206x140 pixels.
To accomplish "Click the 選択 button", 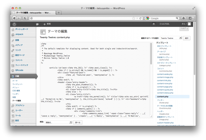I will (187, 38).
